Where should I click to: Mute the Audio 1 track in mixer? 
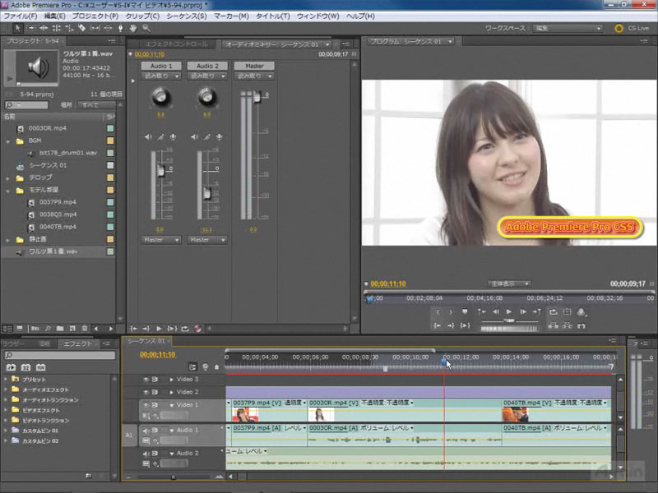click(x=148, y=136)
